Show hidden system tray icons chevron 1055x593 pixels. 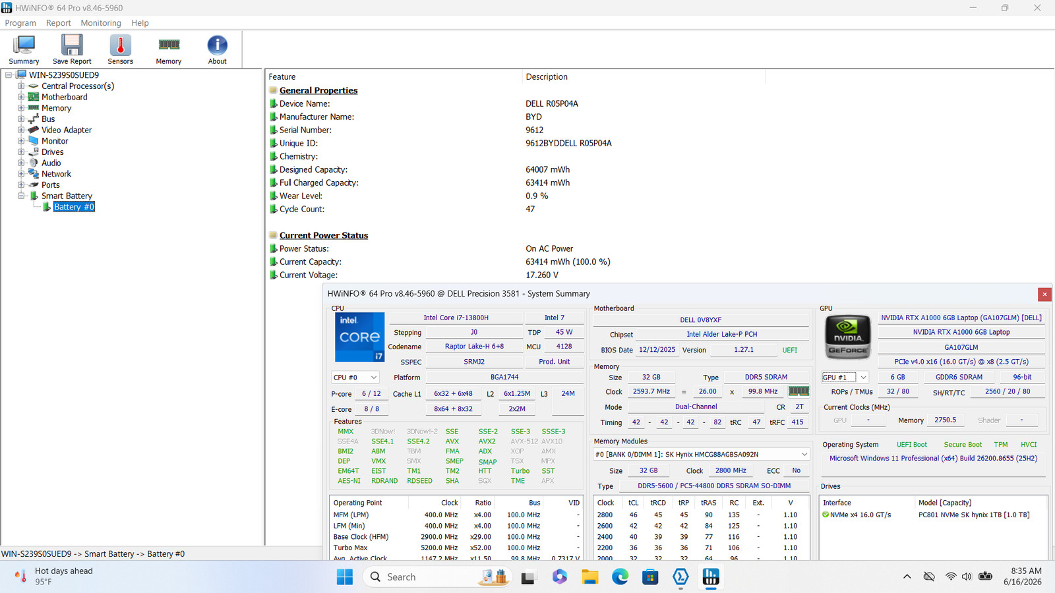point(907,577)
